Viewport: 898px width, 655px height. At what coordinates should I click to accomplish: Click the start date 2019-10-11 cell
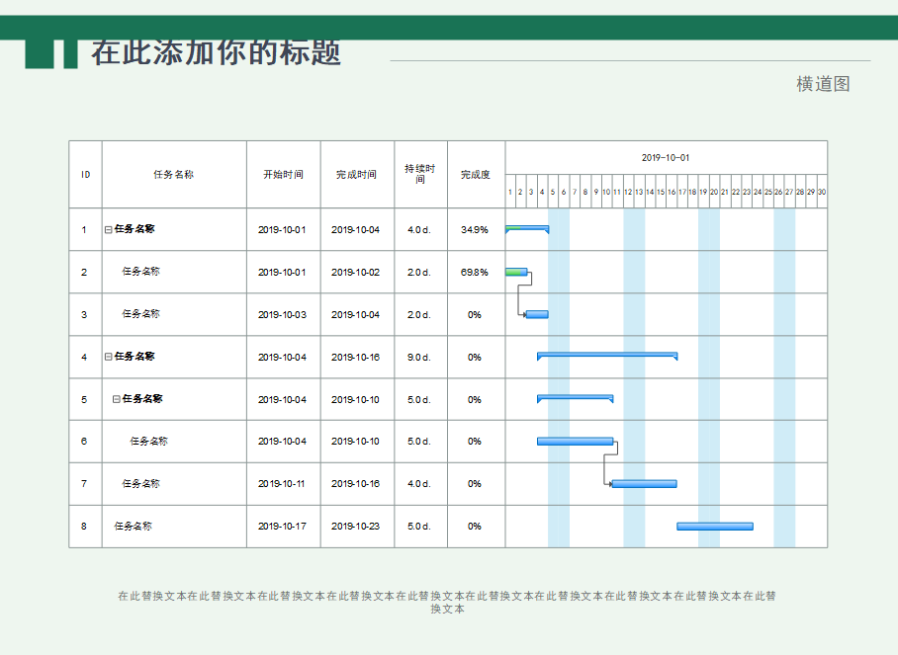(282, 484)
